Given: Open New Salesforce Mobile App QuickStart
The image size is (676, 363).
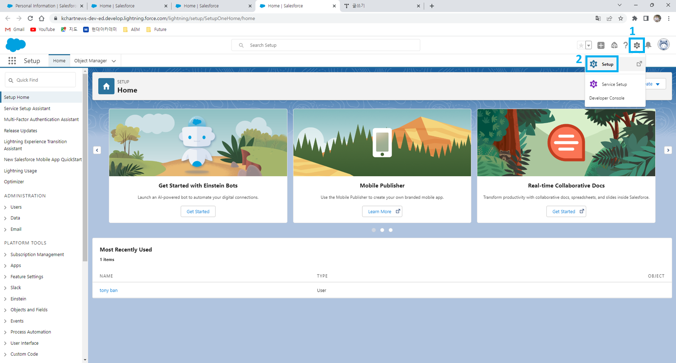Looking at the screenshot, I should tap(43, 160).
